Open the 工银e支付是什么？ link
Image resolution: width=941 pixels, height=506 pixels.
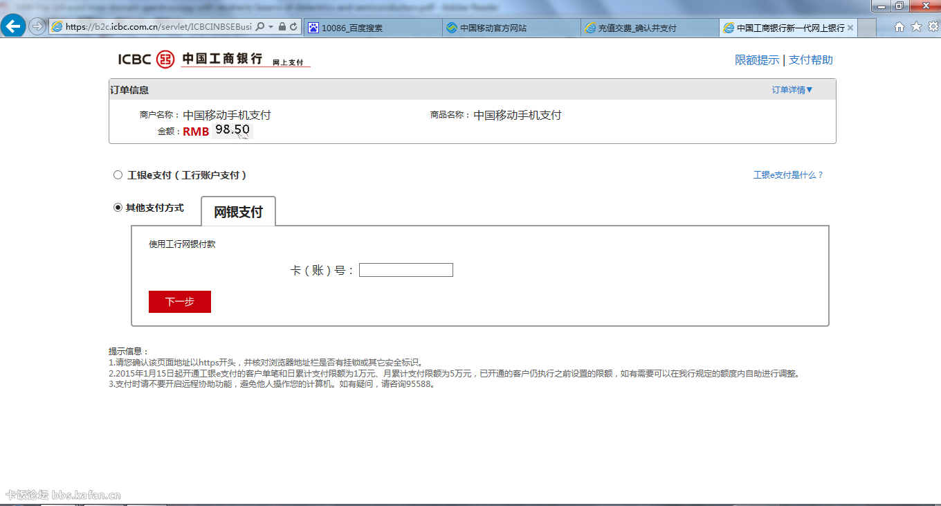tap(789, 175)
